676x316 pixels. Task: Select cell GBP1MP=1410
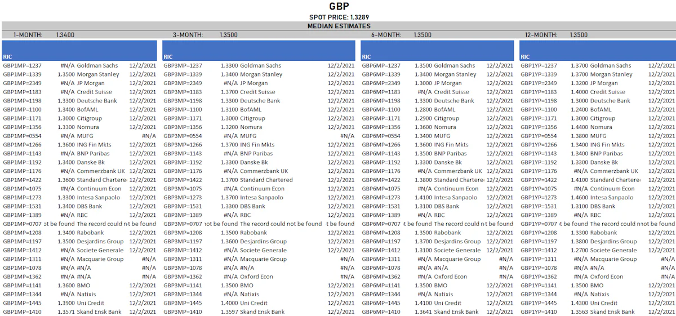click(22, 311)
